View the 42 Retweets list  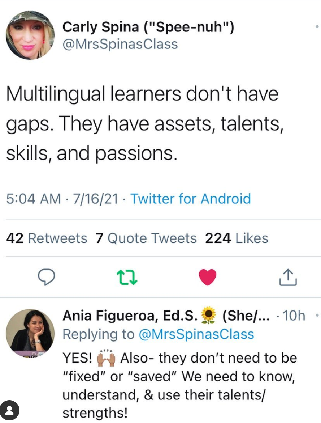tap(47, 238)
